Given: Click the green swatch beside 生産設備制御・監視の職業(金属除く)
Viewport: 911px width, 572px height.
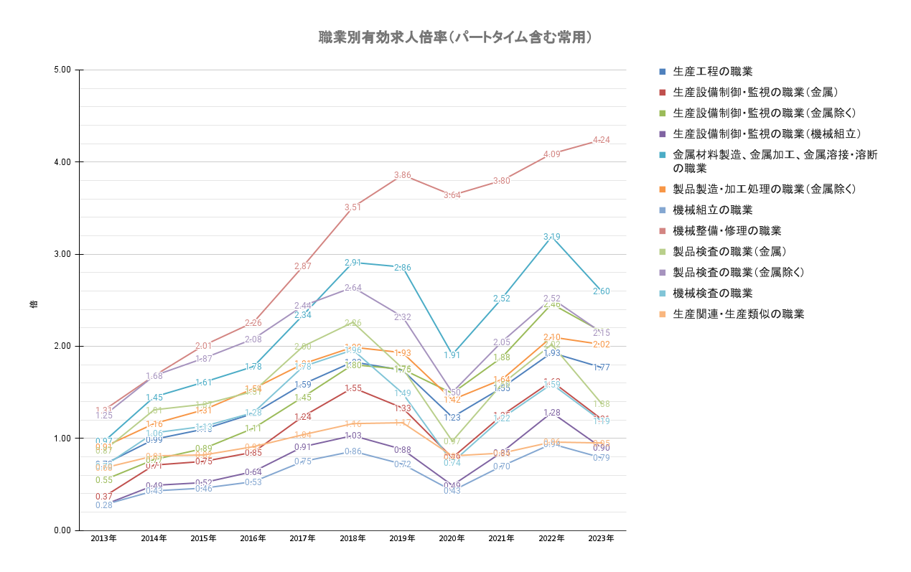Looking at the screenshot, I should pyautogui.click(x=663, y=113).
